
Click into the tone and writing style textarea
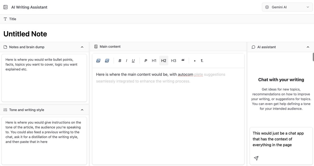coord(44,141)
